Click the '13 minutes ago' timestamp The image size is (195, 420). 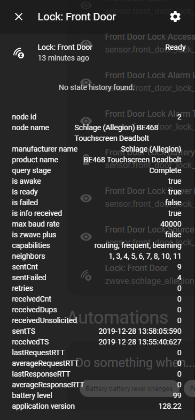coord(63,58)
